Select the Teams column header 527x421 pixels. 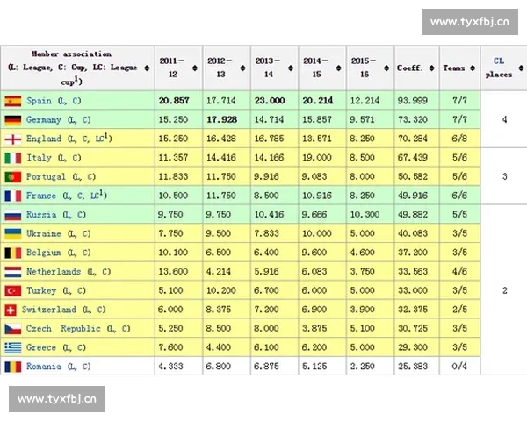pyautogui.click(x=454, y=68)
